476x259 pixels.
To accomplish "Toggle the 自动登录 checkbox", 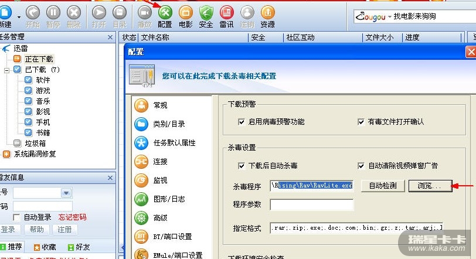I will tap(16, 217).
